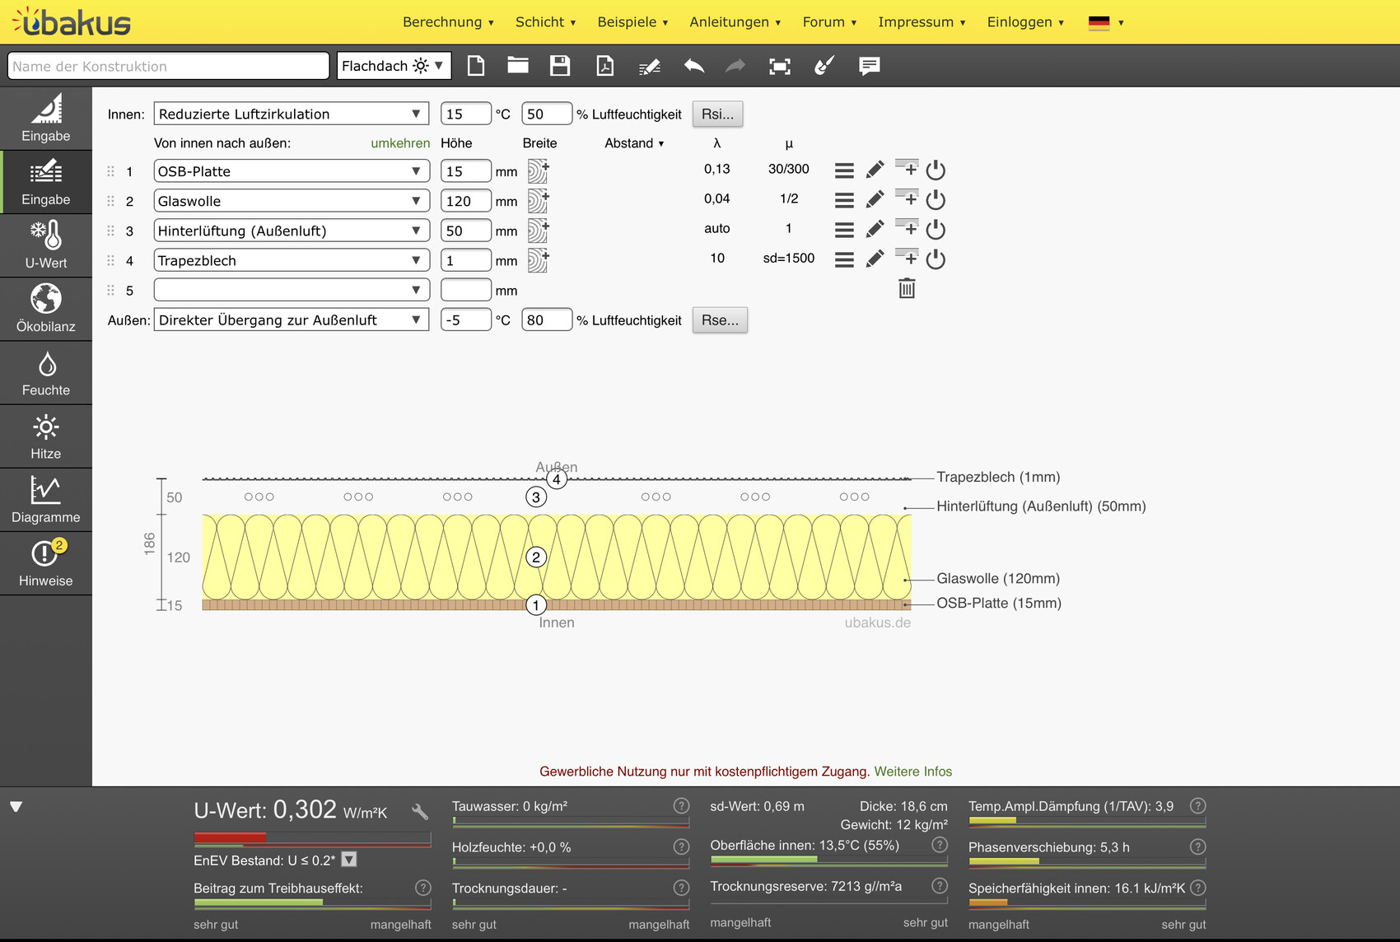Toggle Hinterlüftung layer power icon
Screen dimensions: 1400x942
(936, 230)
